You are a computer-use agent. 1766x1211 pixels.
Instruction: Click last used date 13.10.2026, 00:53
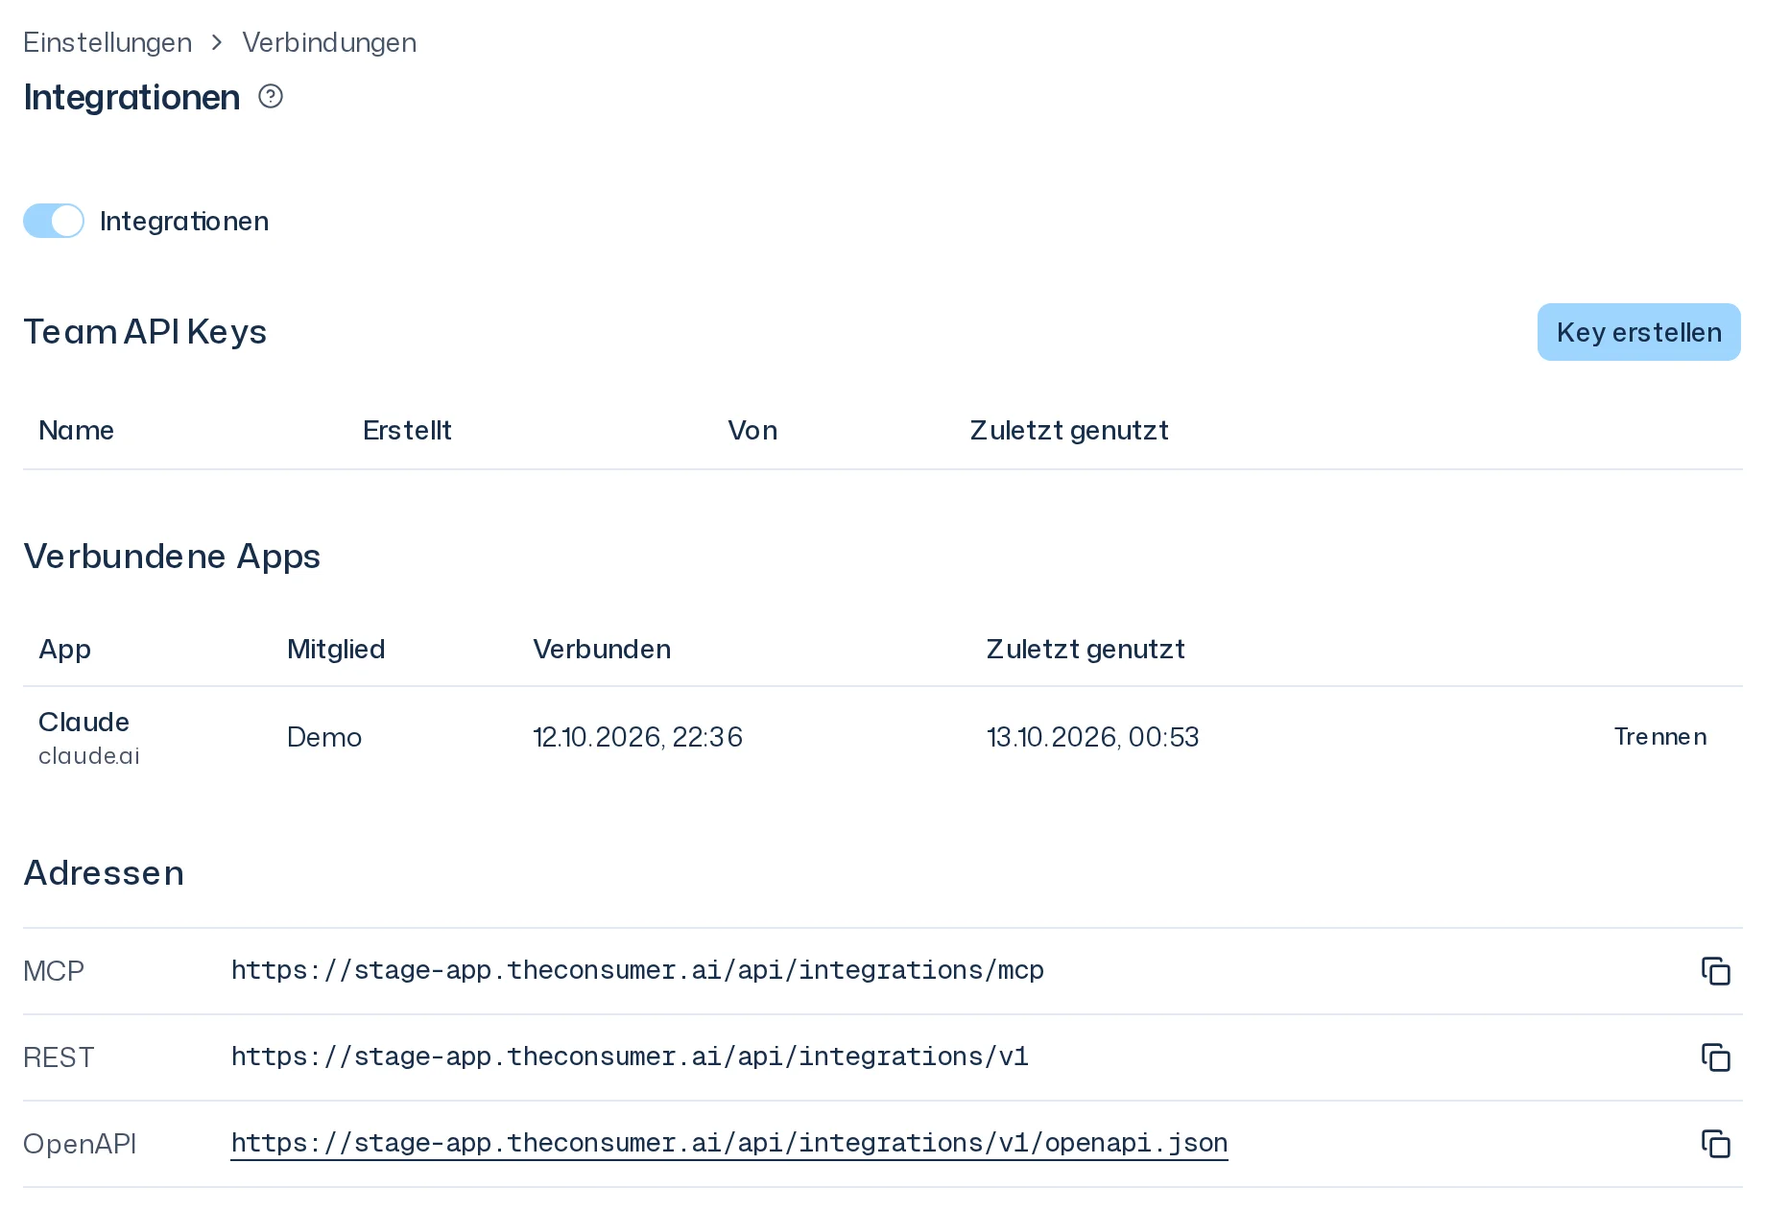click(x=1093, y=737)
